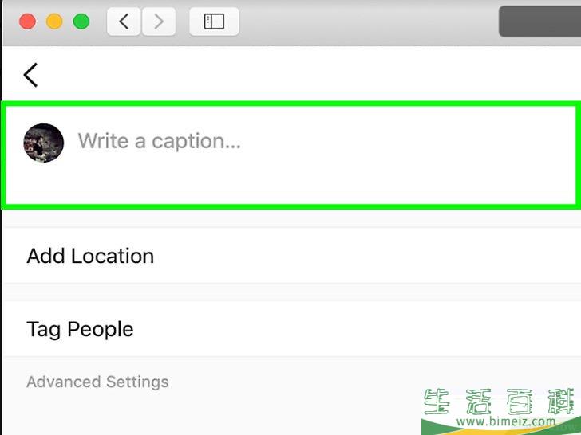581x435 pixels.
Task: Click the Advanced Settings gray text
Action: [x=97, y=382]
